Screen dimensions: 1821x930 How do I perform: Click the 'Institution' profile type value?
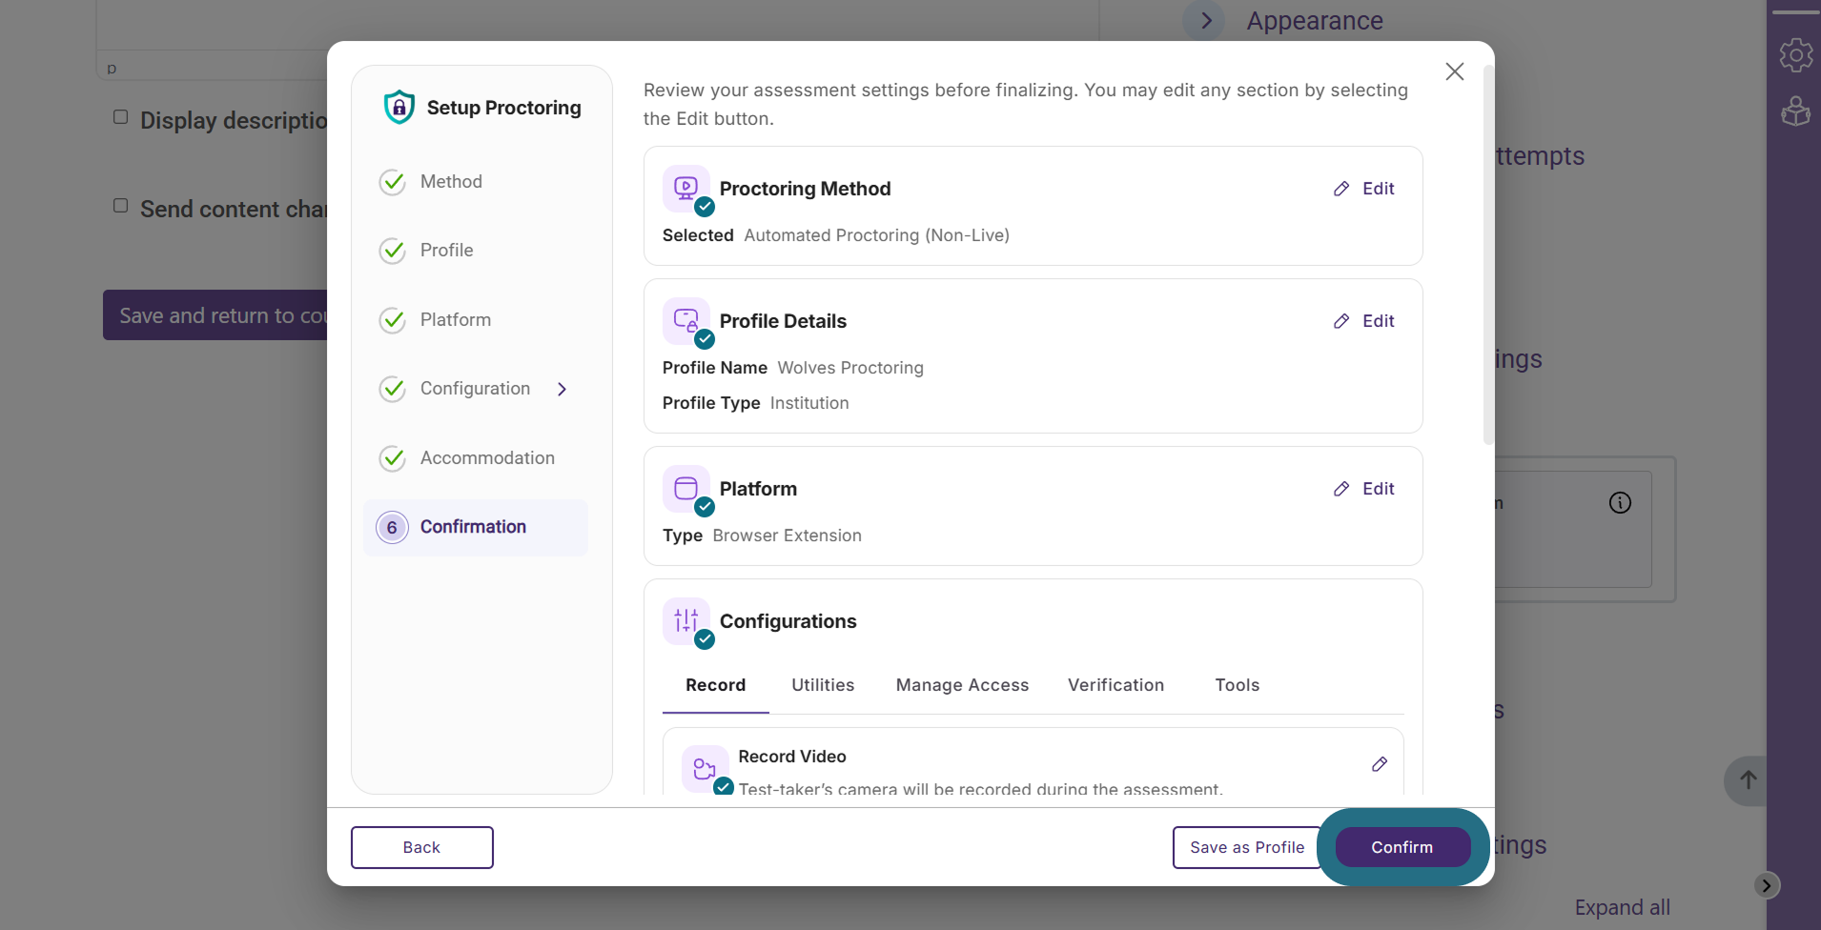[809, 403]
